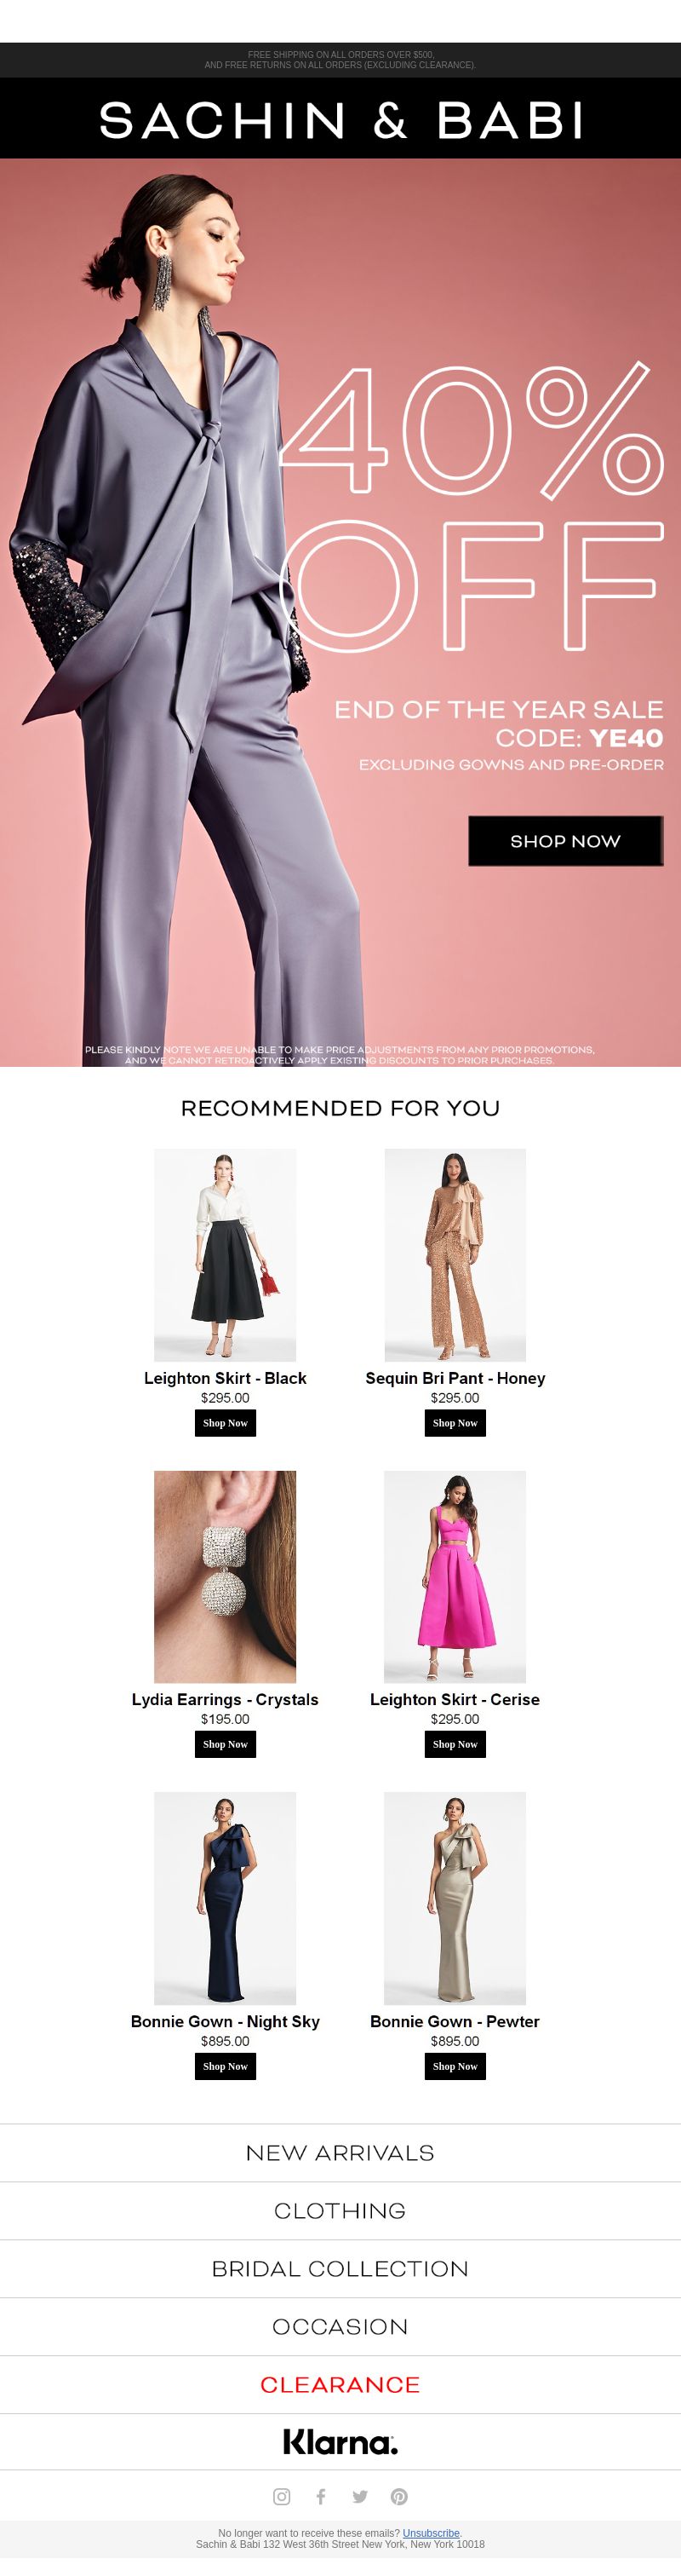Shop Now under Leighton Skirt - Black
The image size is (681, 2576).
point(225,1422)
